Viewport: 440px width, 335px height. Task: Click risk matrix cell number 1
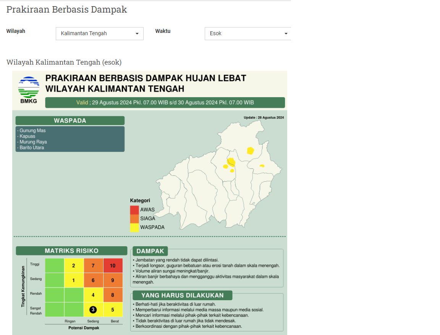[x=74, y=280]
